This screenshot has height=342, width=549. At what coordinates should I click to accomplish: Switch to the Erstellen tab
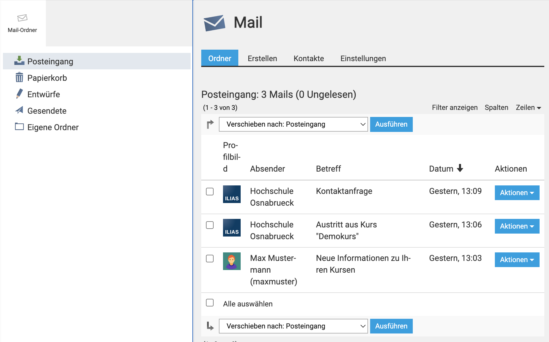[x=262, y=58]
